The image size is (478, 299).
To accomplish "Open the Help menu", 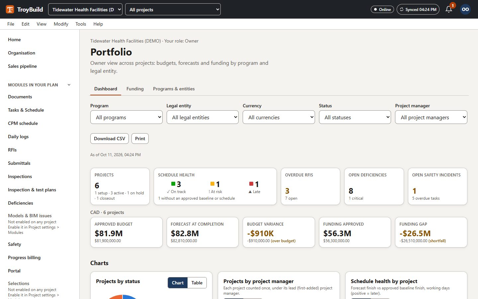I will [x=98, y=24].
